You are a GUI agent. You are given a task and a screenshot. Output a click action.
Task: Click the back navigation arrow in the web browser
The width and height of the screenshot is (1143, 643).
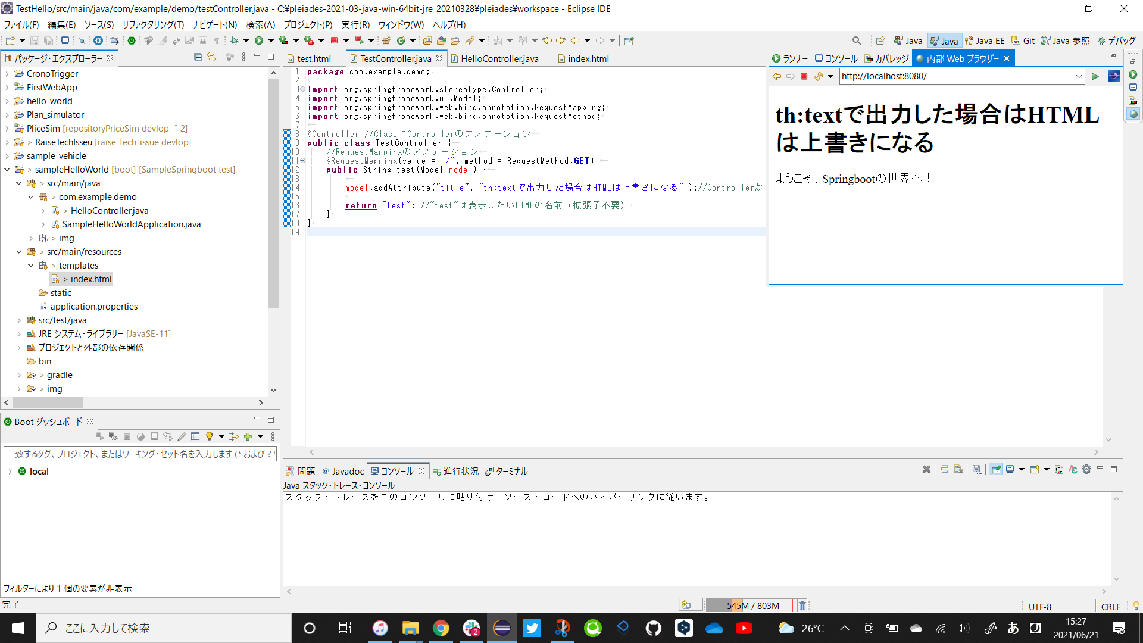point(776,76)
